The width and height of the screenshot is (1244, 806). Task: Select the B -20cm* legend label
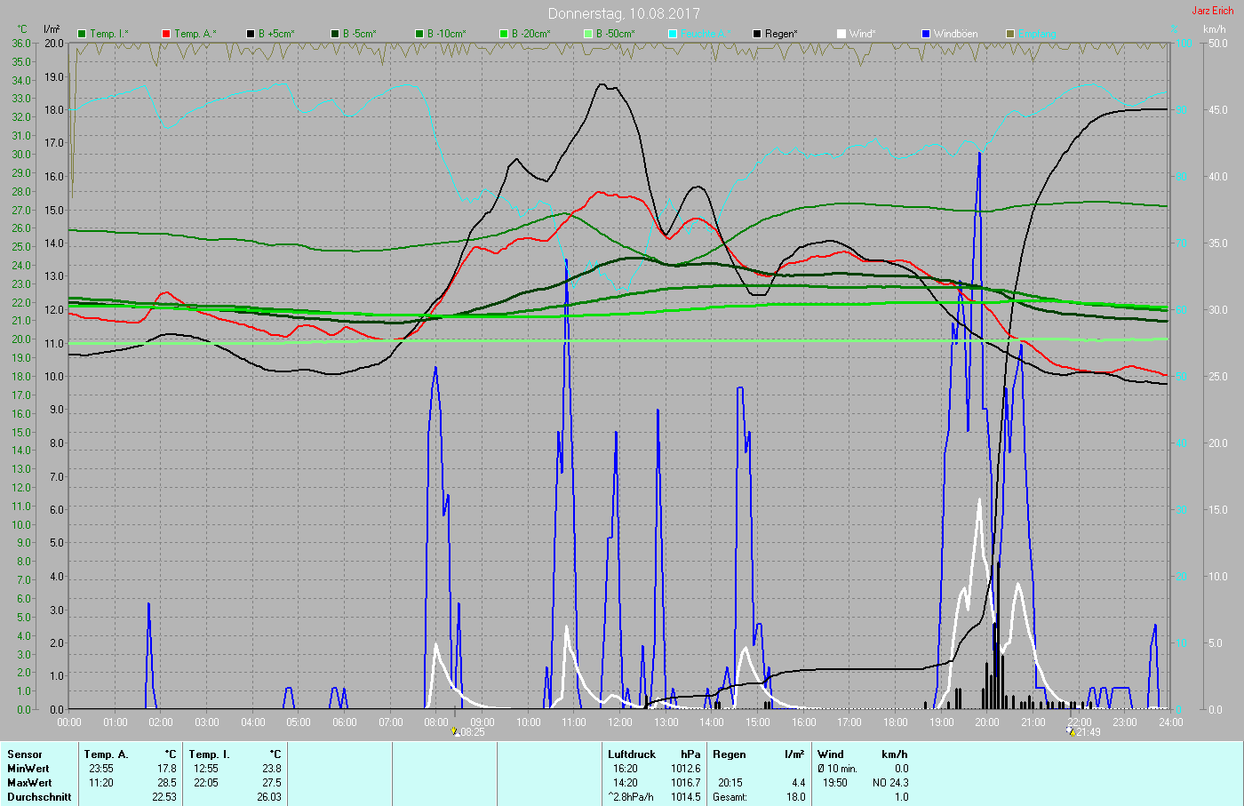pos(531,34)
